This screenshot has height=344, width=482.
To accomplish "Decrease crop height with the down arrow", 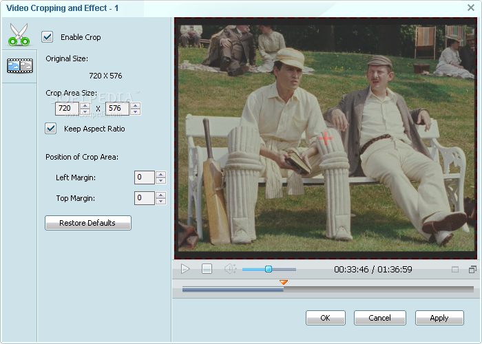I will tap(135, 111).
